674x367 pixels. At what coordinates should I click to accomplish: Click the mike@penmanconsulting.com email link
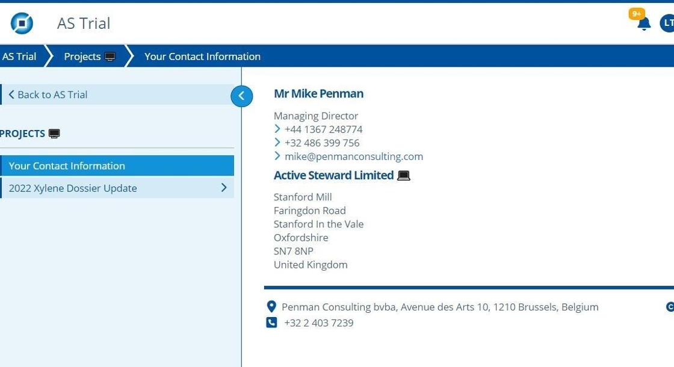pos(353,156)
